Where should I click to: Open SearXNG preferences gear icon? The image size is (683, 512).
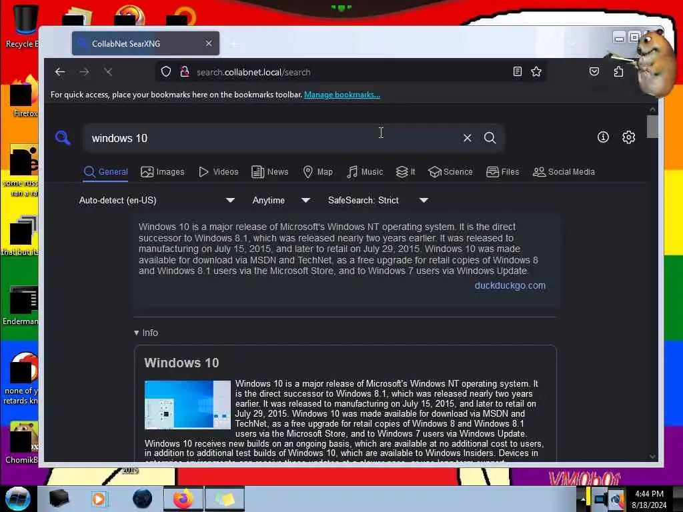(628, 137)
